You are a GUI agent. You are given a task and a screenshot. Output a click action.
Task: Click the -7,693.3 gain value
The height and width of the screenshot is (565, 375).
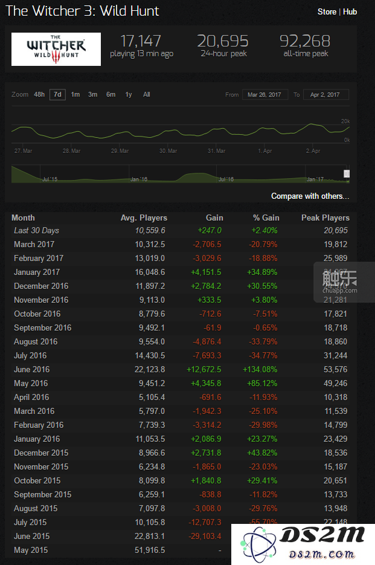[207, 356]
